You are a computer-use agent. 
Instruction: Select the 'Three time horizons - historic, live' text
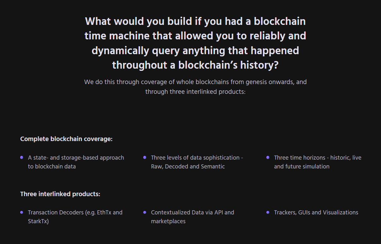318,158
